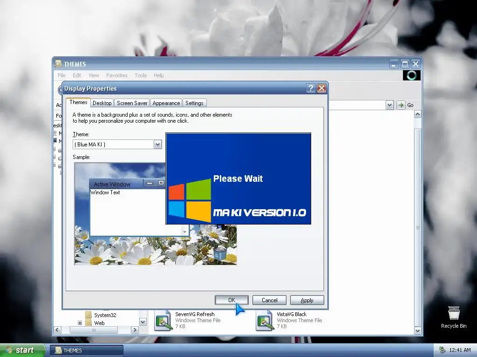This screenshot has width=477, height=357.
Task: Click the Help question mark in Display Properties
Action: (x=311, y=88)
